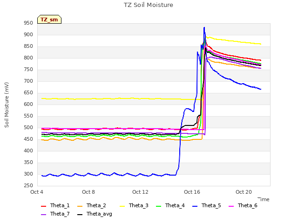Viewport: 298px width, 223px height.
Task: Click the Theta_7 legend entry
Action: (x=55, y=214)
